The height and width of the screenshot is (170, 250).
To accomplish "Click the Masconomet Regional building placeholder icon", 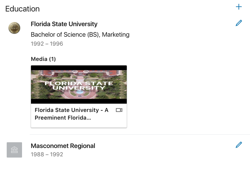I will tap(14, 150).
